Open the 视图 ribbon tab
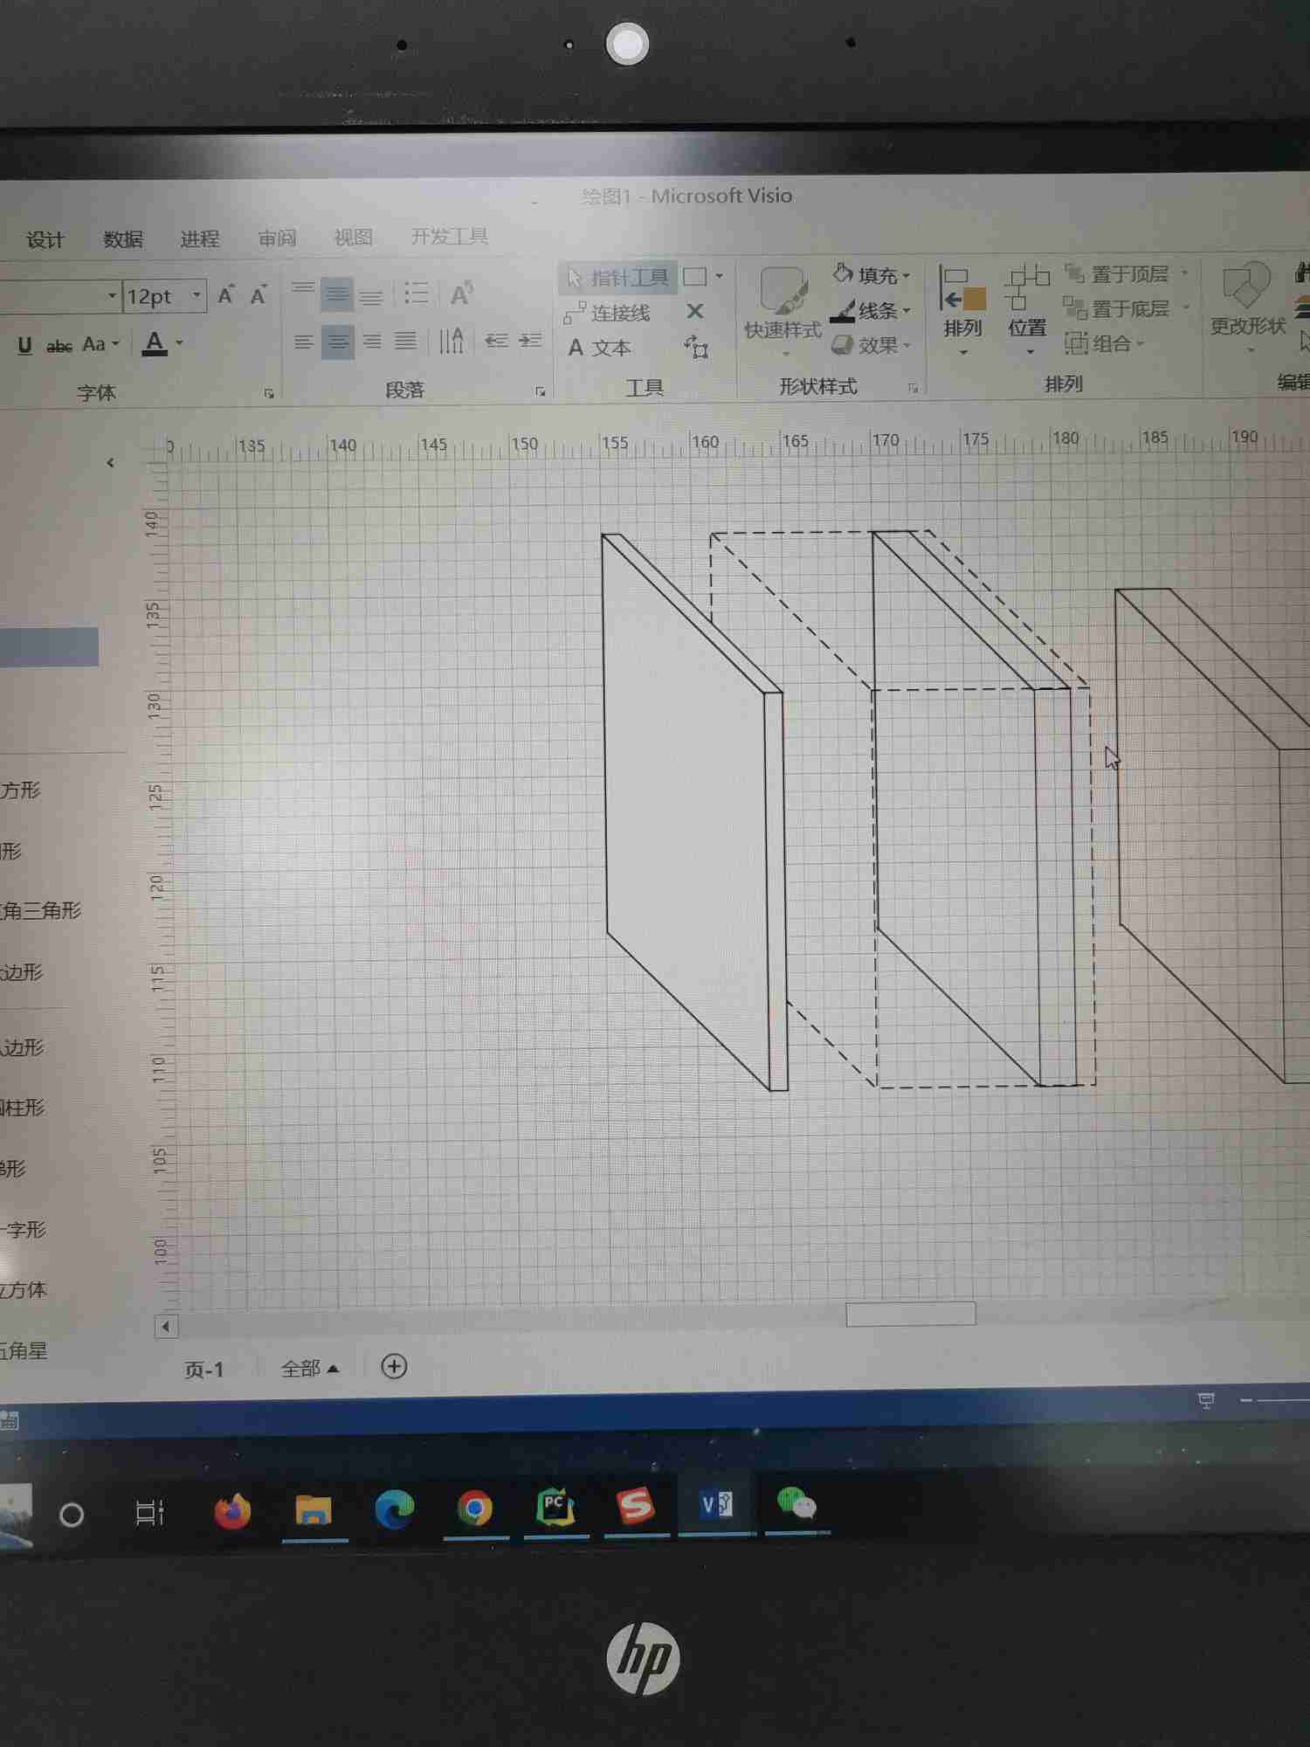 [x=353, y=238]
